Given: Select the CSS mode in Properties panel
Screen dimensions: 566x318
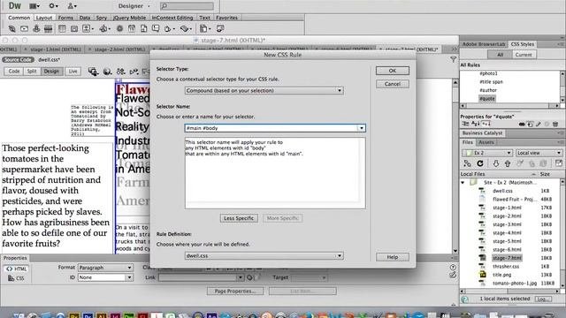Looking at the screenshot, I should (x=17, y=278).
